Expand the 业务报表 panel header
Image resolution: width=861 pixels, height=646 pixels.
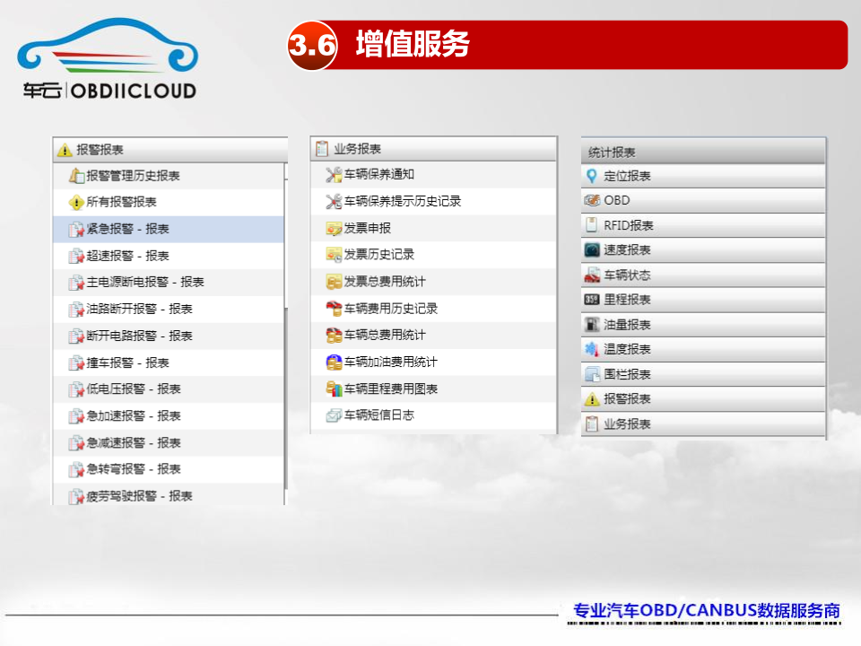click(x=434, y=149)
